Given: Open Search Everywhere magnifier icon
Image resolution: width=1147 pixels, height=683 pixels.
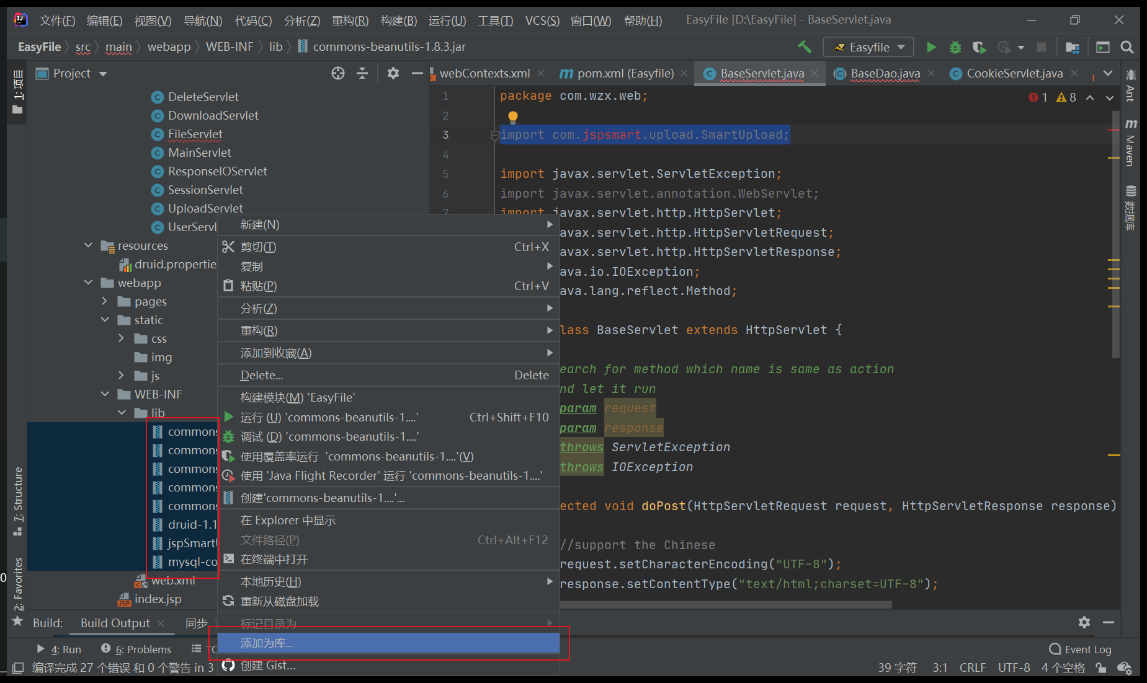Looking at the screenshot, I should click(1127, 47).
